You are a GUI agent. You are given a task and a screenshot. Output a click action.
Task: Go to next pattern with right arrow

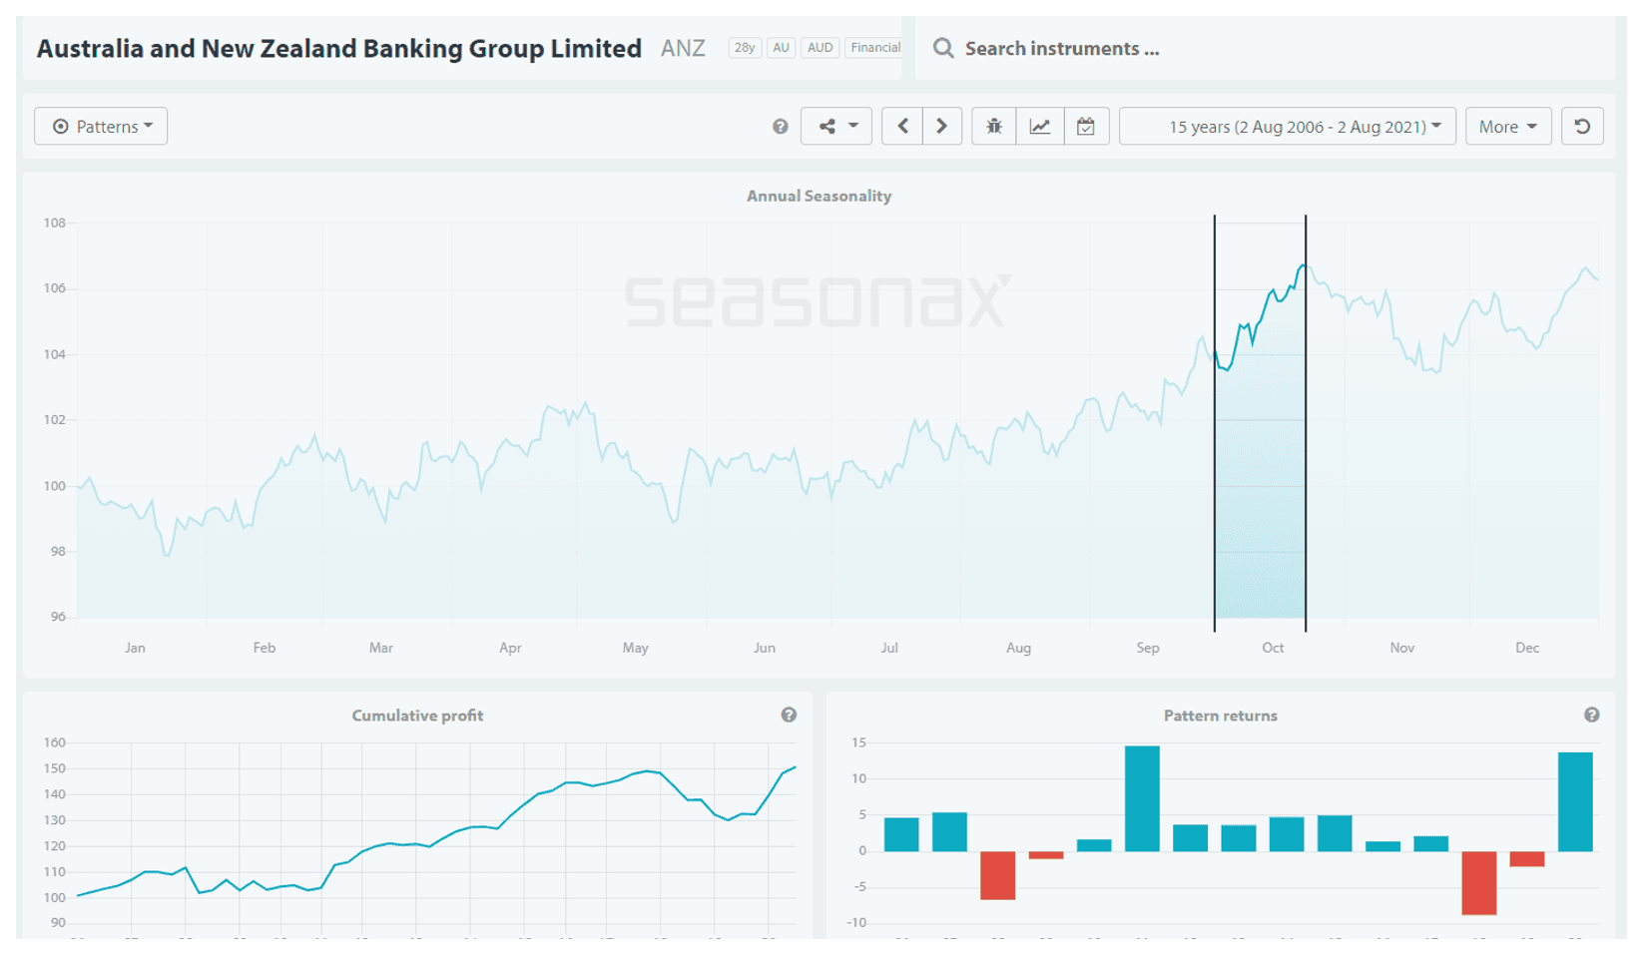coord(942,127)
